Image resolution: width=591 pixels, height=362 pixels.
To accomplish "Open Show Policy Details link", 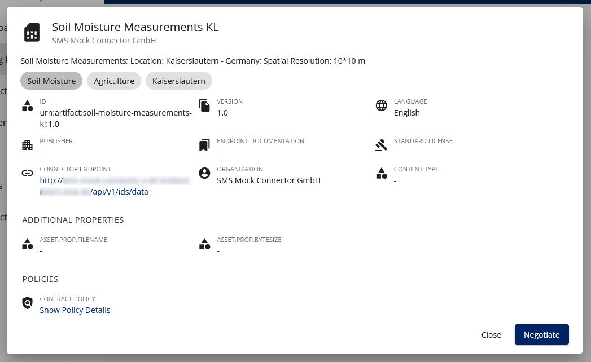I will tap(75, 310).
